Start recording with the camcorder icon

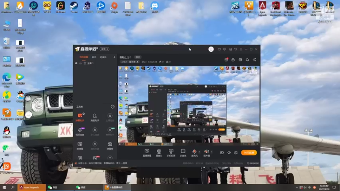(x=222, y=153)
